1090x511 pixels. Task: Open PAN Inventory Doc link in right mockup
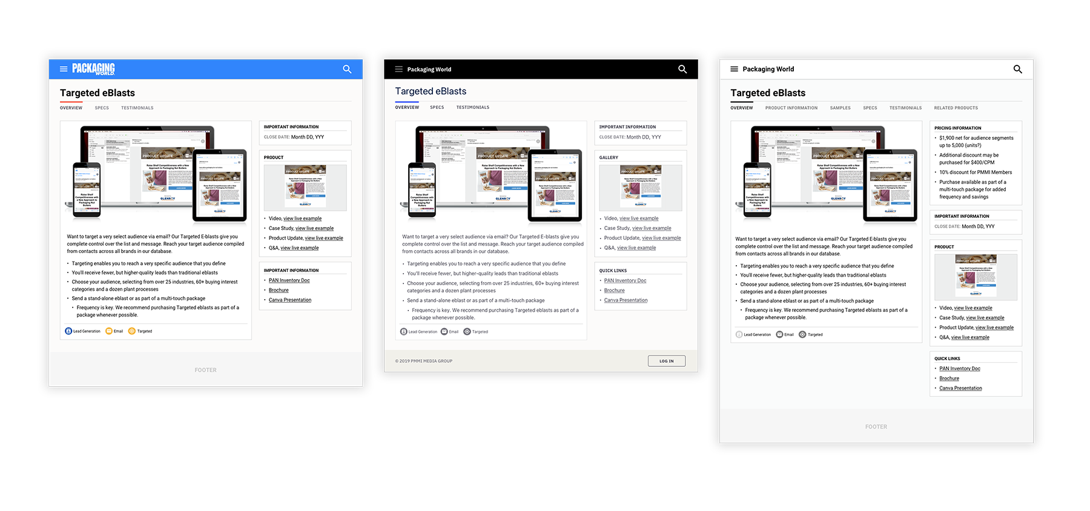[x=959, y=369]
